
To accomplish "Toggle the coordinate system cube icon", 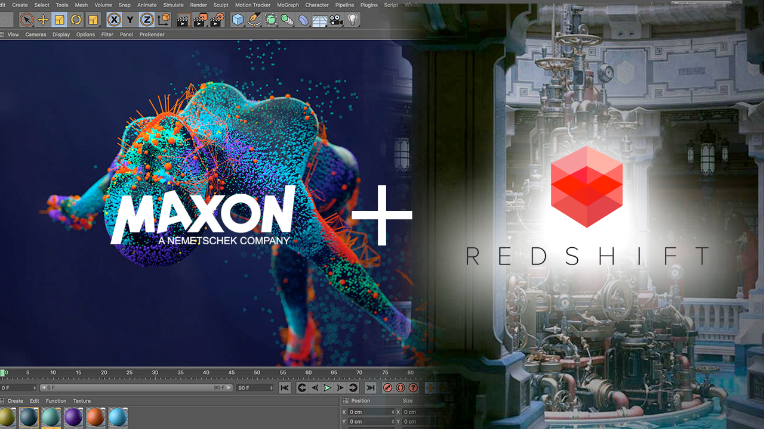I will pyautogui.click(x=164, y=20).
